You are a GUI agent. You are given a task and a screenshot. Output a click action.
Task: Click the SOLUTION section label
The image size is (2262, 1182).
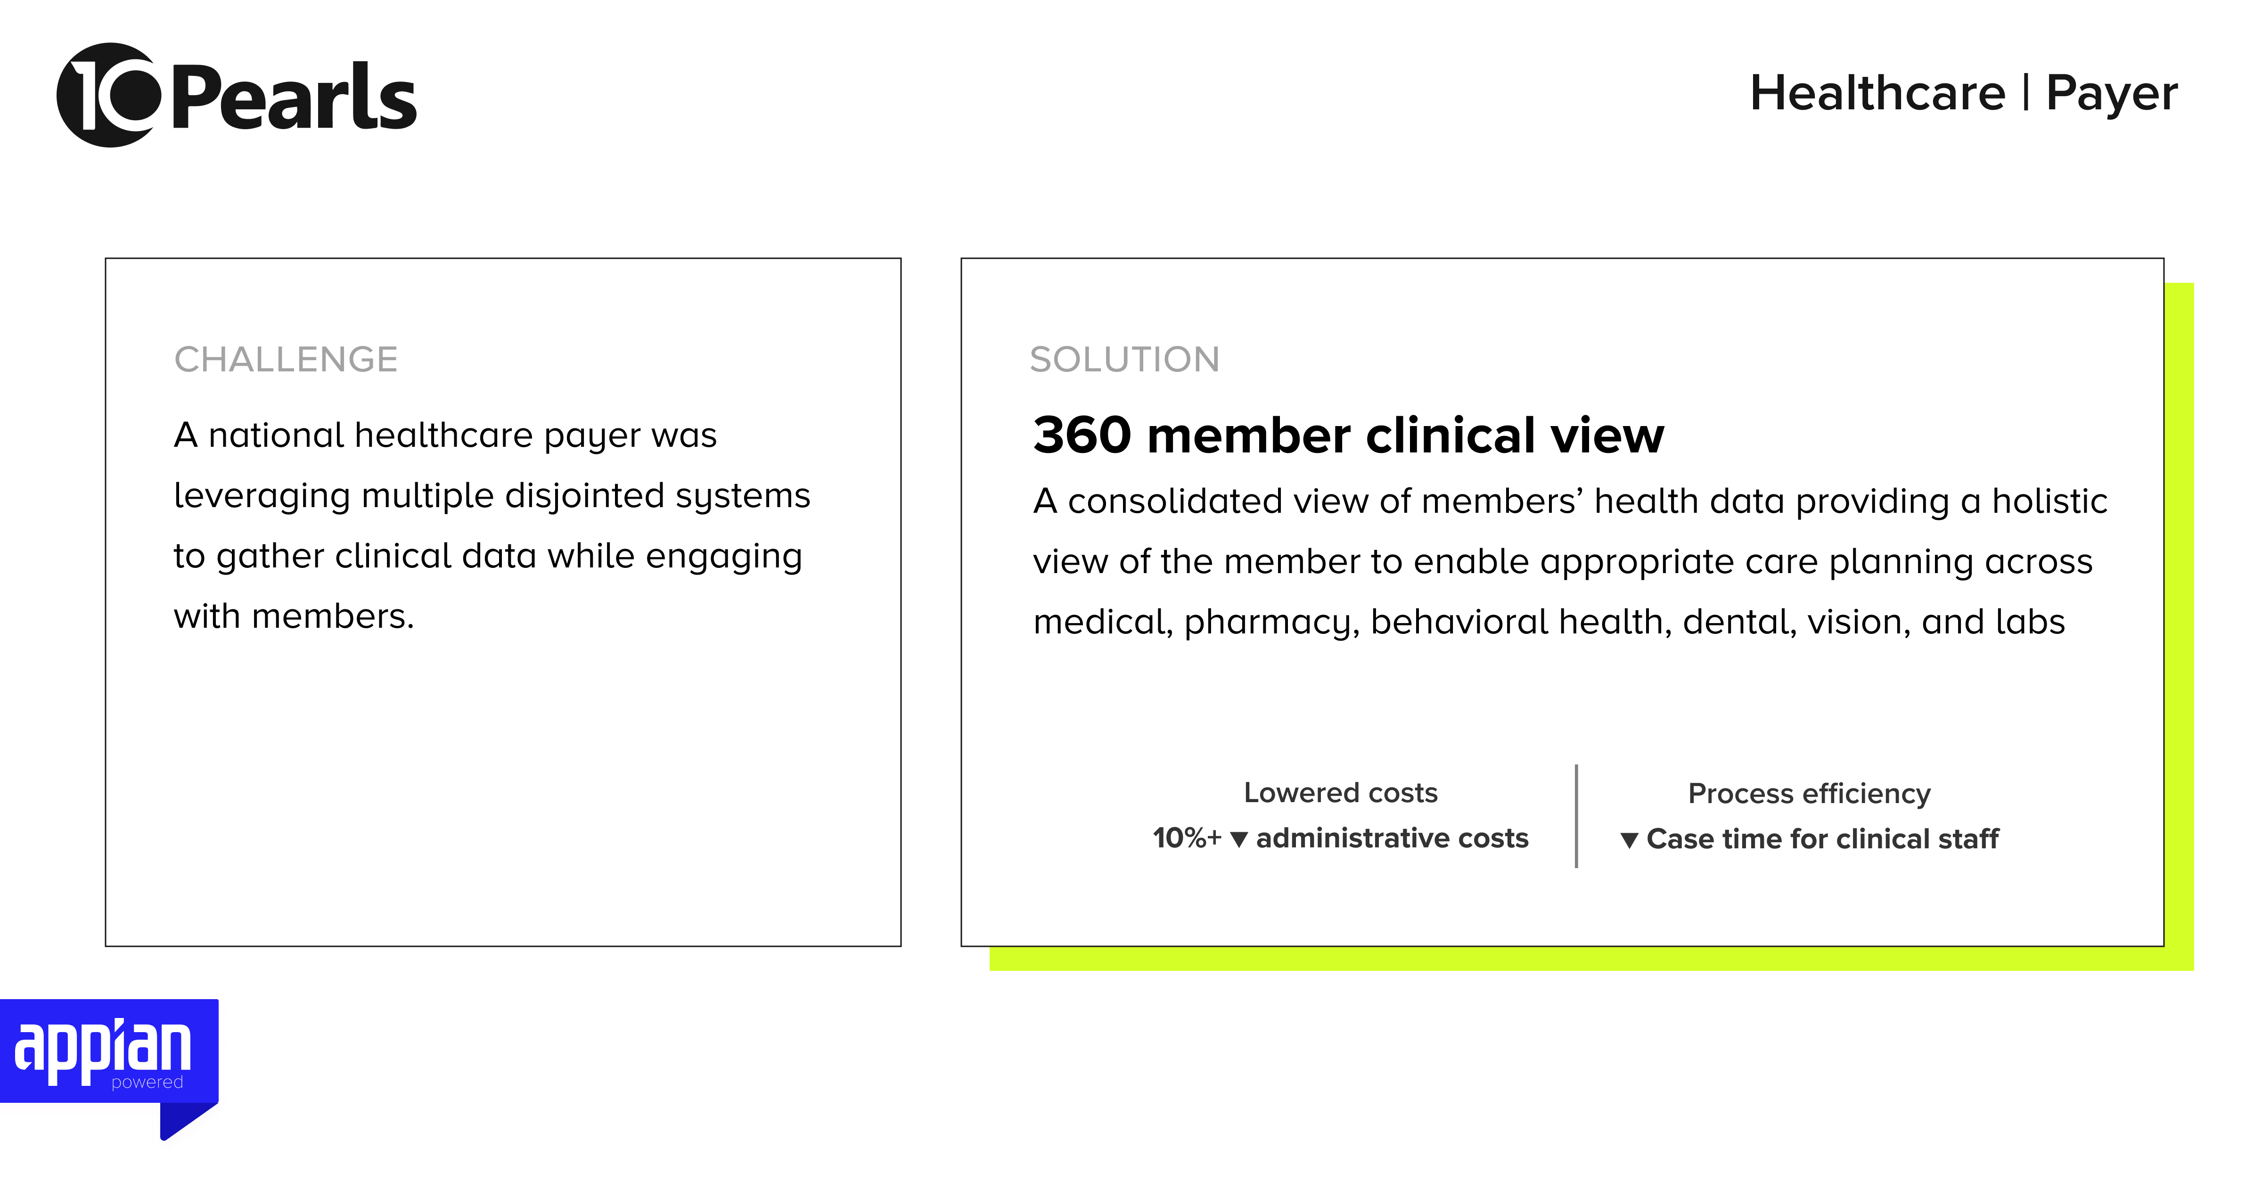[x=1124, y=359]
